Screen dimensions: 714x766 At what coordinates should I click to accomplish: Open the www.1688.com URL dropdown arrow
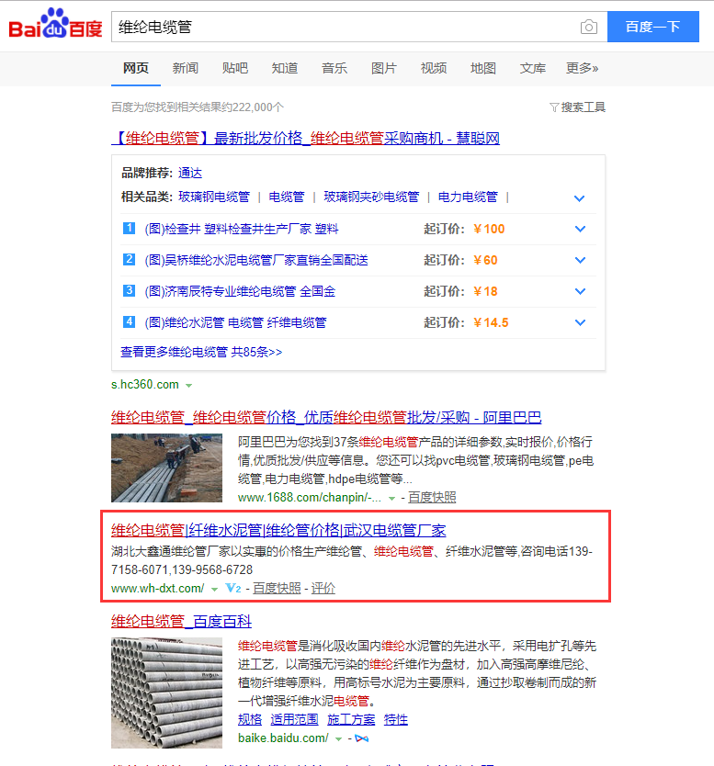(x=391, y=499)
